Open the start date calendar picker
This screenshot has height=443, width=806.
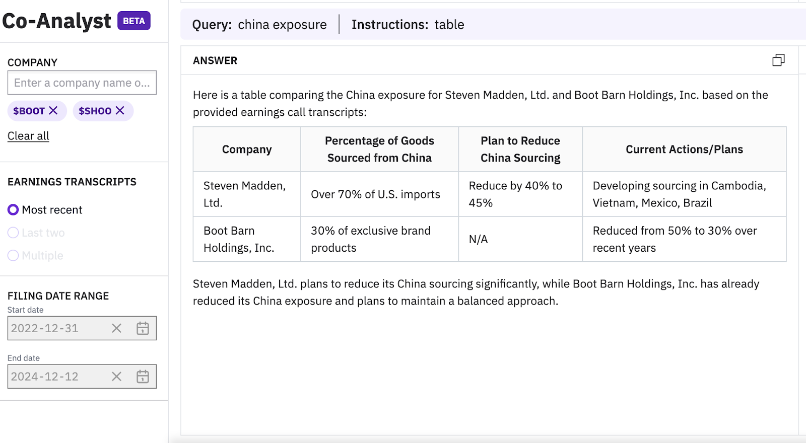pos(143,328)
